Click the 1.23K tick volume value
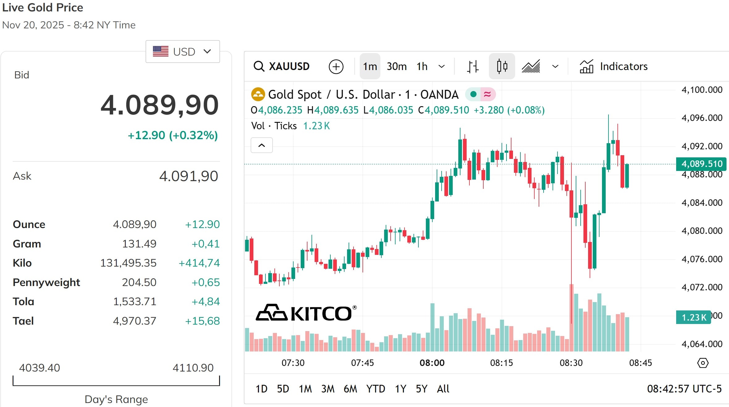The image size is (729, 407). pos(316,126)
